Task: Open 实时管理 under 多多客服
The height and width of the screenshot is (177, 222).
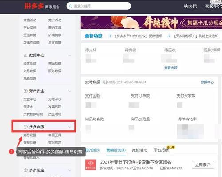Action: tap(55, 142)
